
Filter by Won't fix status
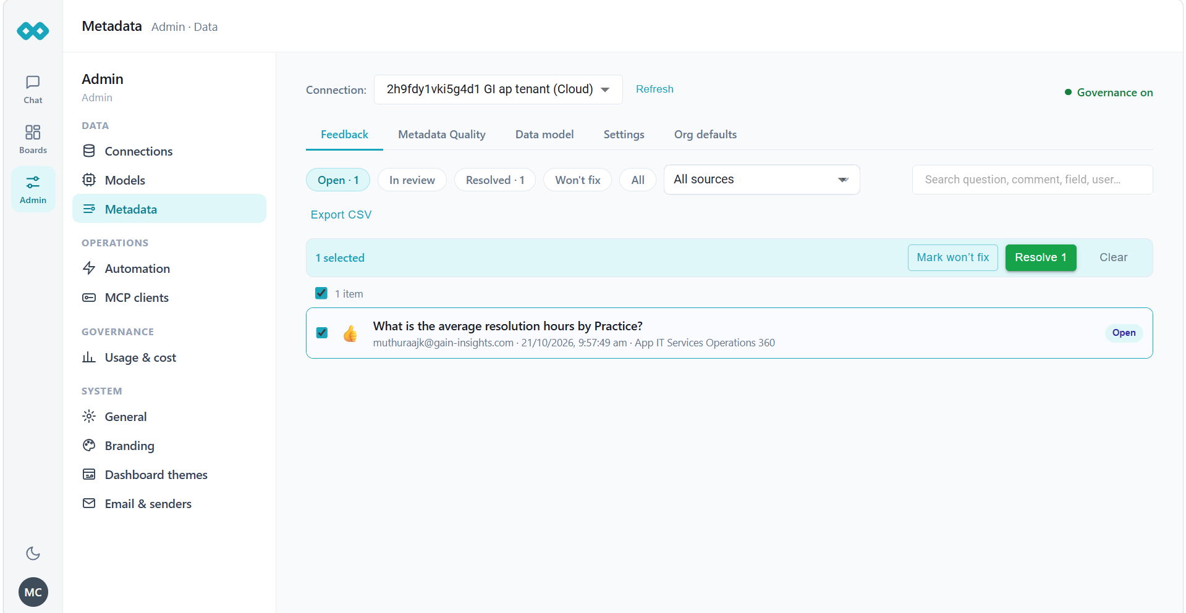pyautogui.click(x=578, y=180)
